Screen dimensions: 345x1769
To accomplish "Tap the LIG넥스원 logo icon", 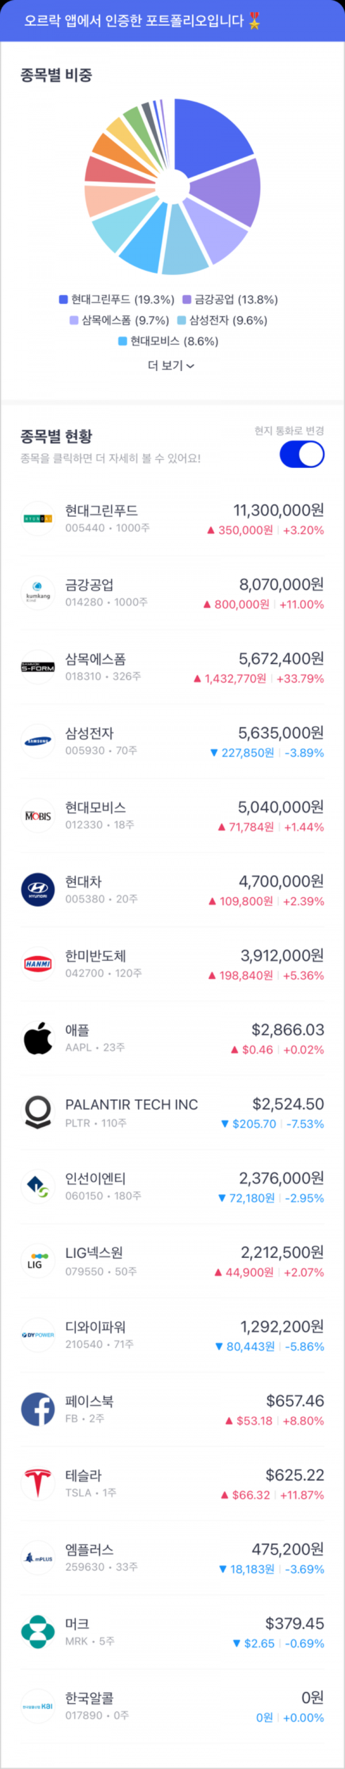I will pos(38,1260).
